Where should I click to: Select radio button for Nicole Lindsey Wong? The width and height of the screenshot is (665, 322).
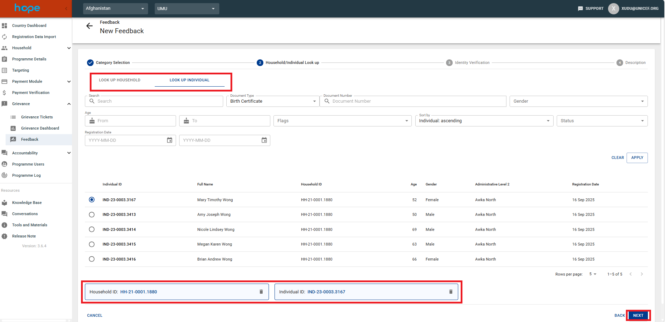pos(92,229)
